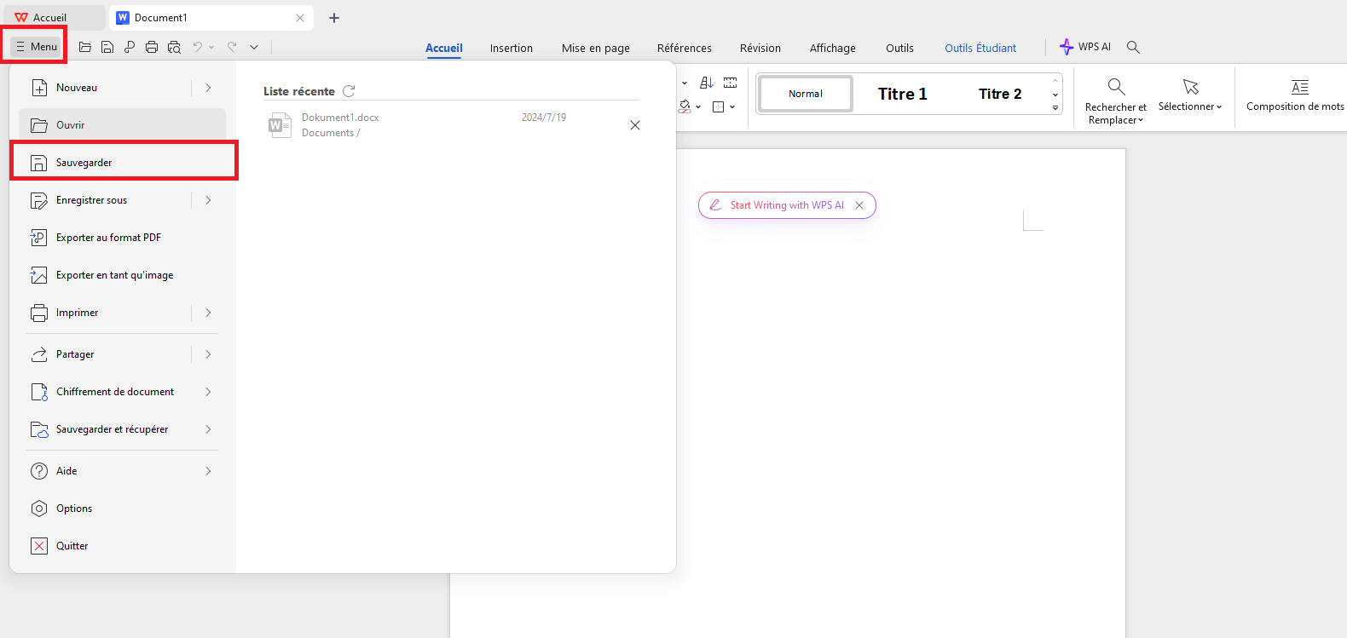Screen dimensions: 1347x638
Task: Choose Exporter au format PDF
Action: pyautogui.click(x=122, y=238)
